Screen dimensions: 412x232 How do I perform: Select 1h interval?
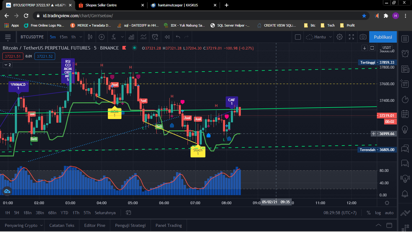click(x=73, y=37)
